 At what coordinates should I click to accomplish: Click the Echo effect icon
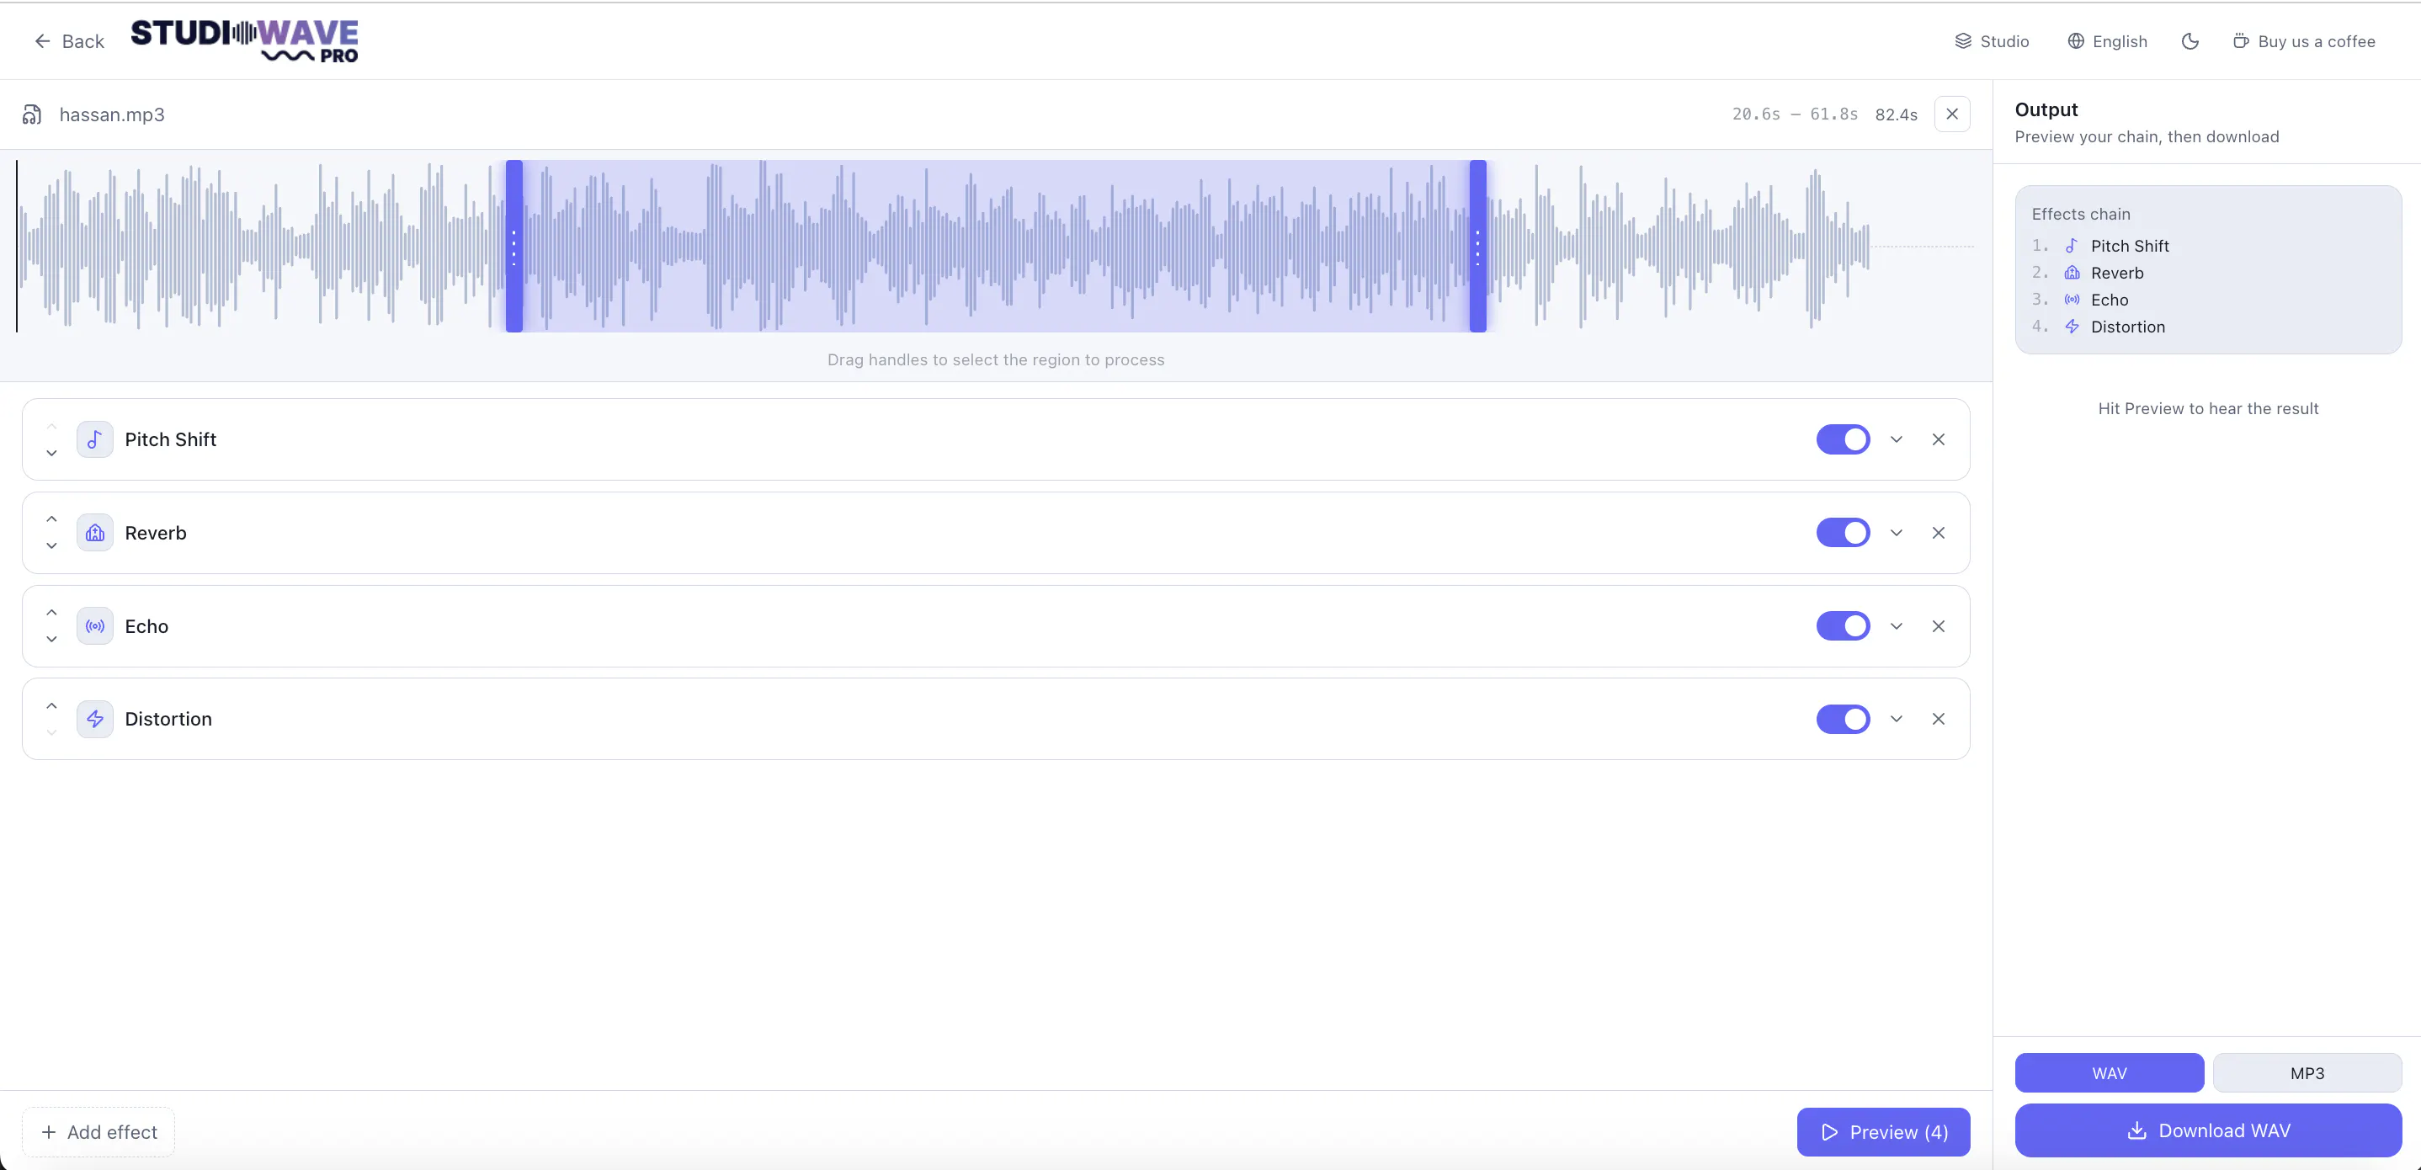[95, 626]
